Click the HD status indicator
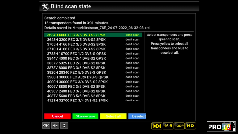Image resolution: width=239 pixels, height=135 pixels. (190, 126)
